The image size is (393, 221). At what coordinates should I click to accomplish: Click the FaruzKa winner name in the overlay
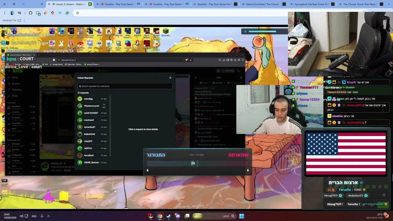coord(345,190)
